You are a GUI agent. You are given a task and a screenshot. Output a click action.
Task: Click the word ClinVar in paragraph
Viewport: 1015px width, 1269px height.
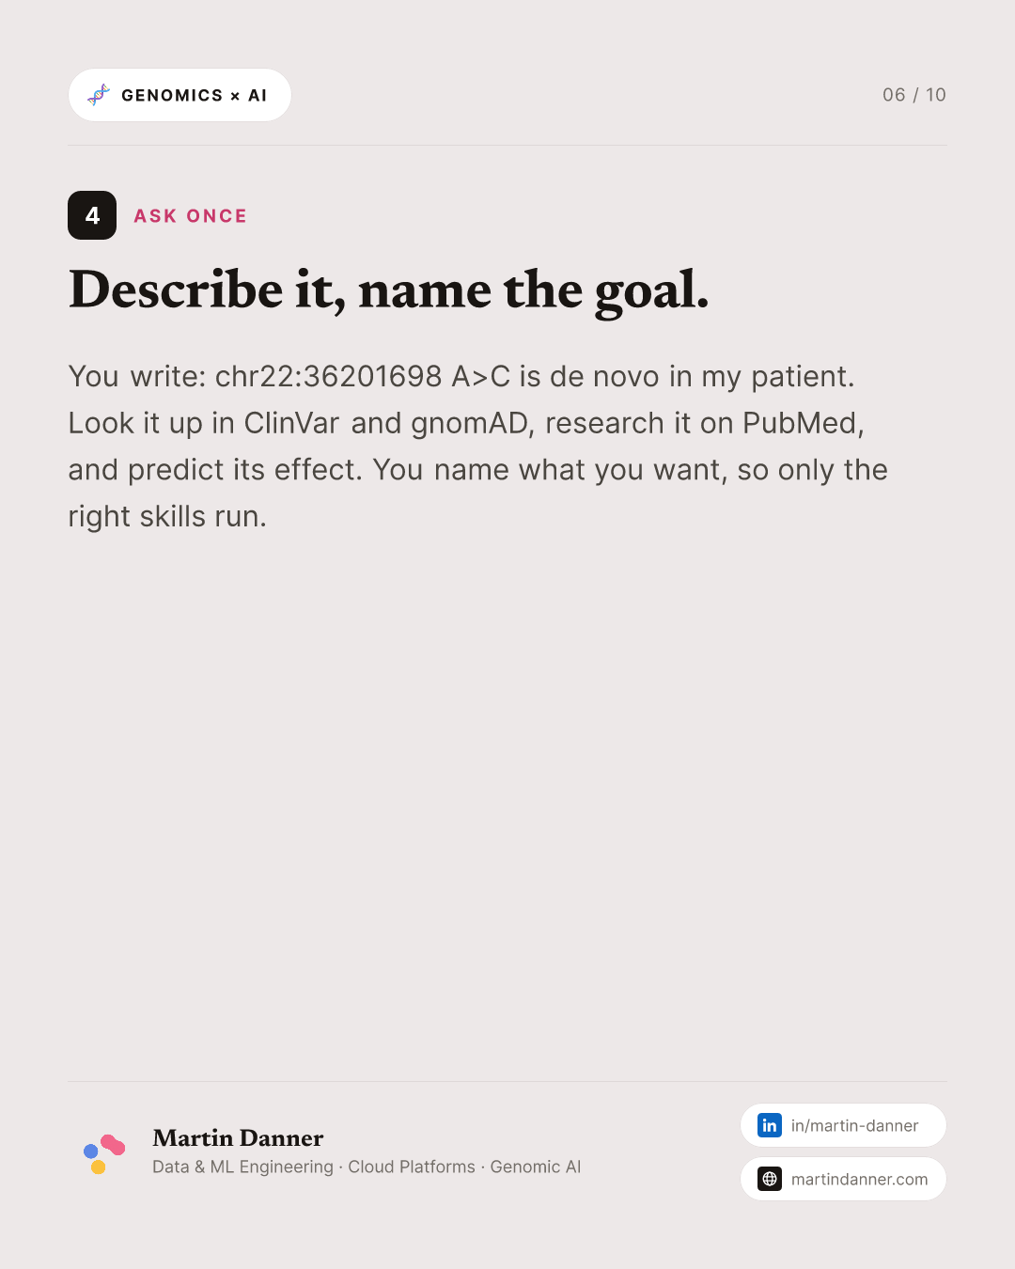point(291,423)
